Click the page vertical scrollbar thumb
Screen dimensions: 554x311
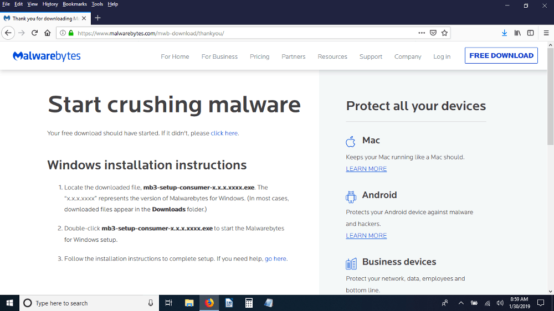coord(551,96)
